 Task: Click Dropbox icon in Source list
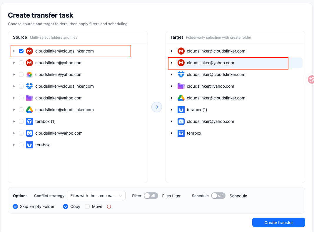pos(29,86)
